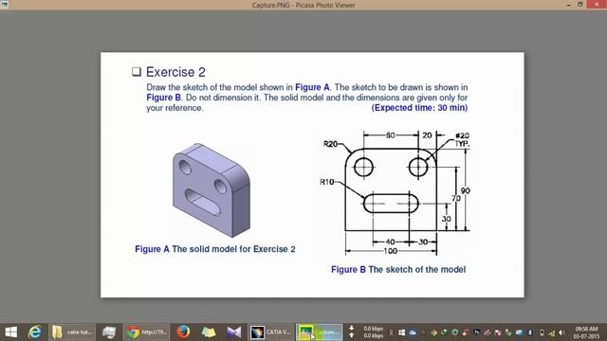The height and width of the screenshot is (341, 607).
Task: Open the Windows Start button
Action: pos(10,332)
